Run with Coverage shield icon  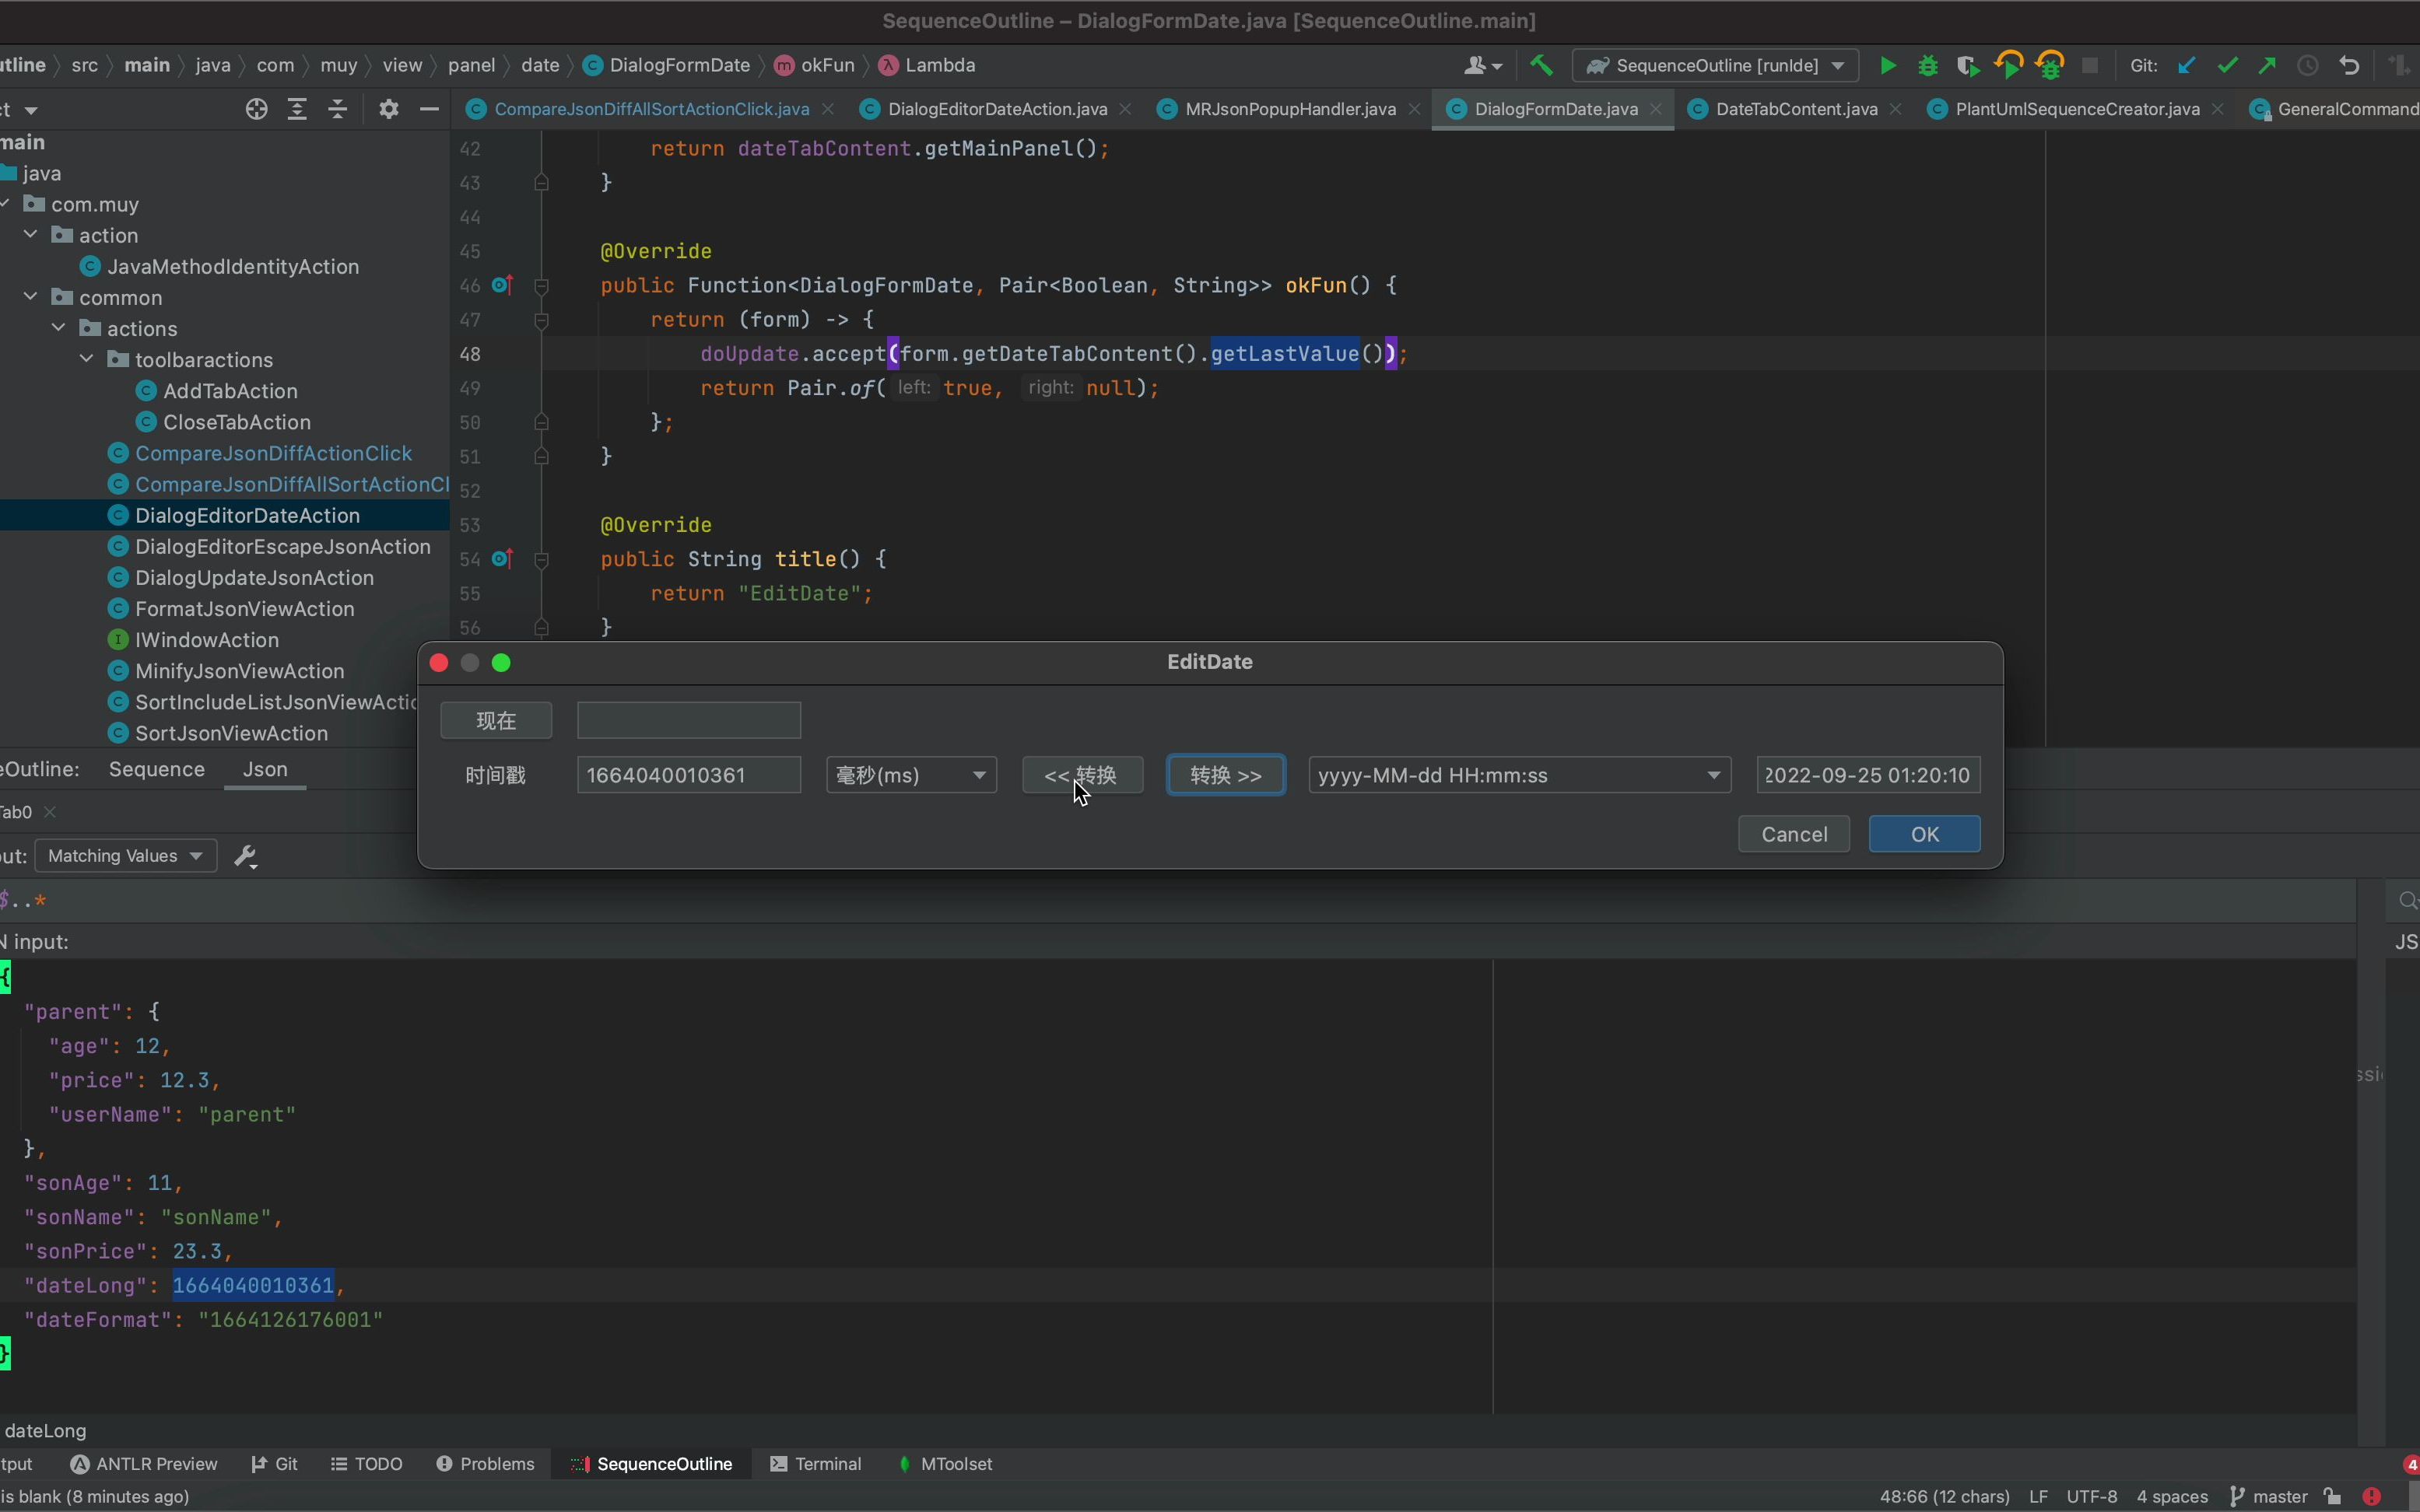1968,66
